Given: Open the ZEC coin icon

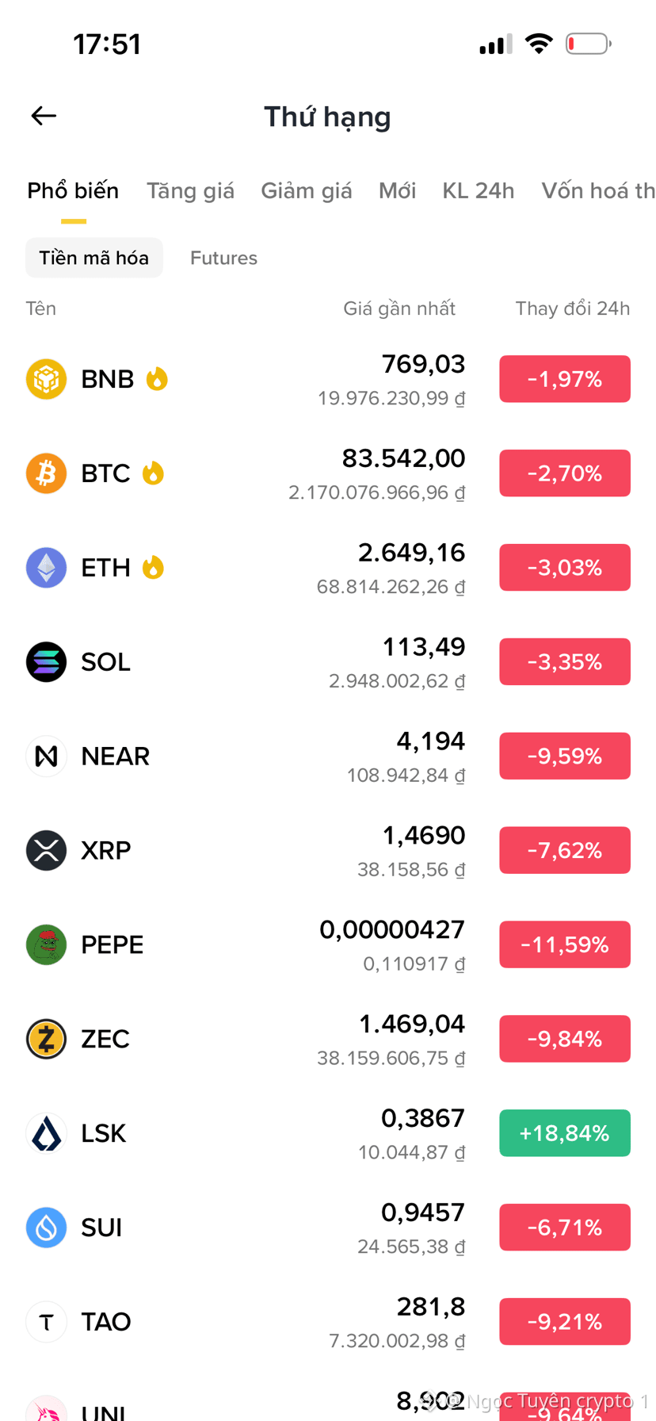Looking at the screenshot, I should pyautogui.click(x=46, y=1040).
